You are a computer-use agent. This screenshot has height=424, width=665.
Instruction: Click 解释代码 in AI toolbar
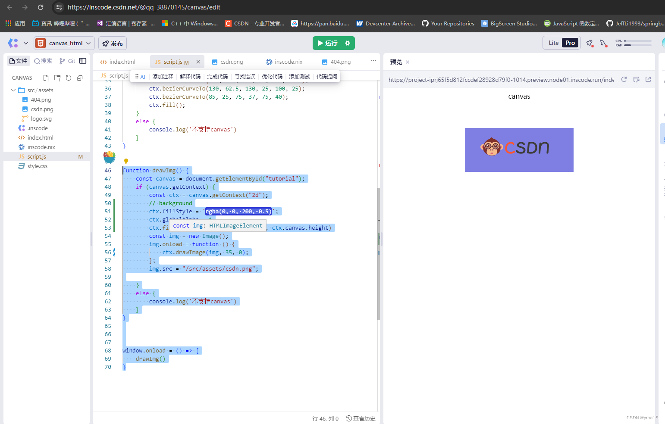pyautogui.click(x=190, y=76)
